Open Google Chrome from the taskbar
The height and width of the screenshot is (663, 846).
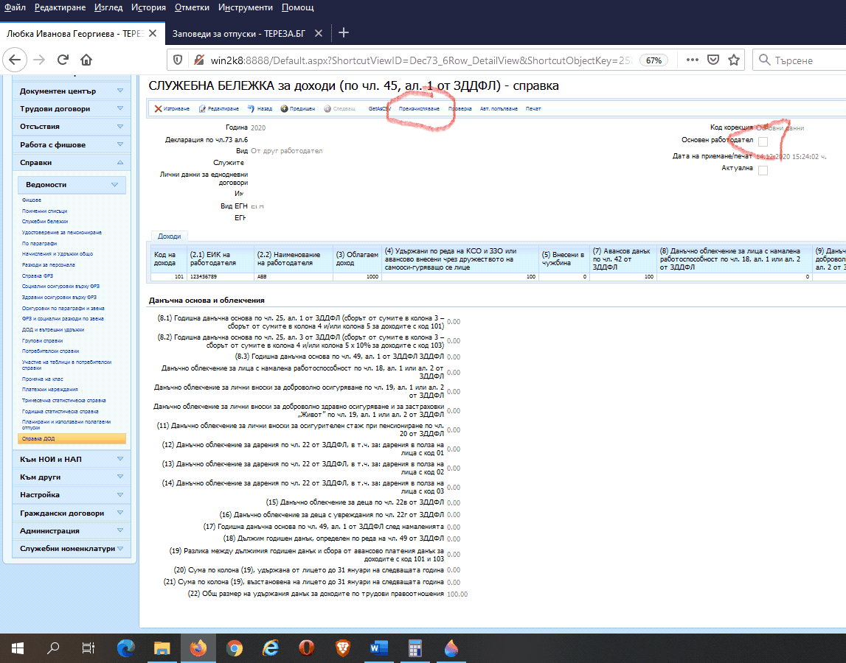tap(234, 648)
